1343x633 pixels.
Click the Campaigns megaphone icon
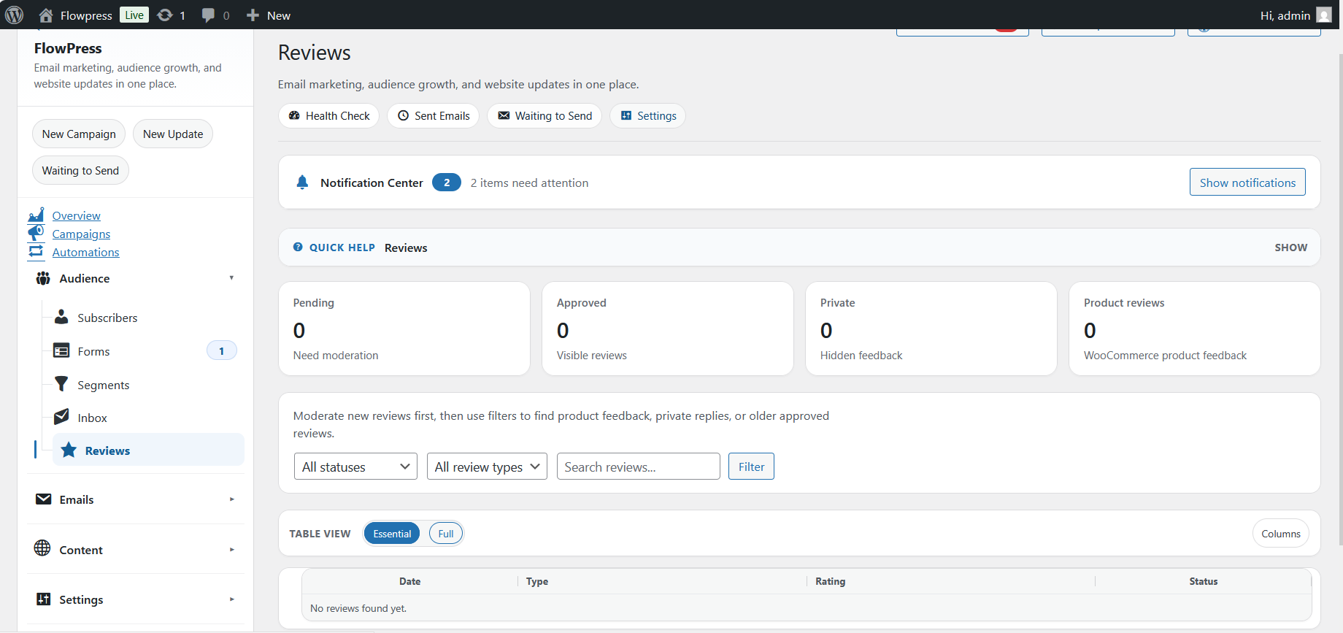tap(36, 234)
